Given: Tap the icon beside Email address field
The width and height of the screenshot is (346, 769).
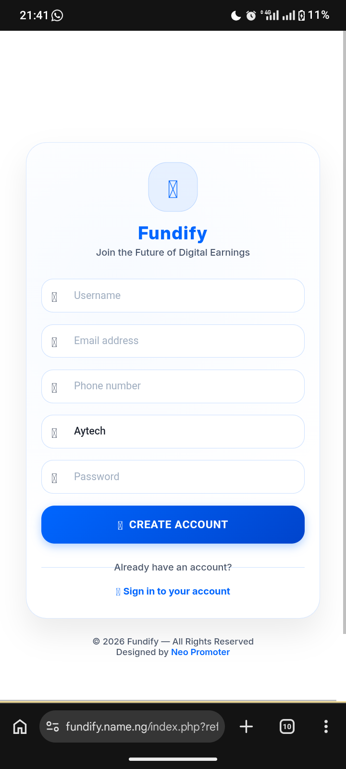Looking at the screenshot, I should pyautogui.click(x=54, y=342).
